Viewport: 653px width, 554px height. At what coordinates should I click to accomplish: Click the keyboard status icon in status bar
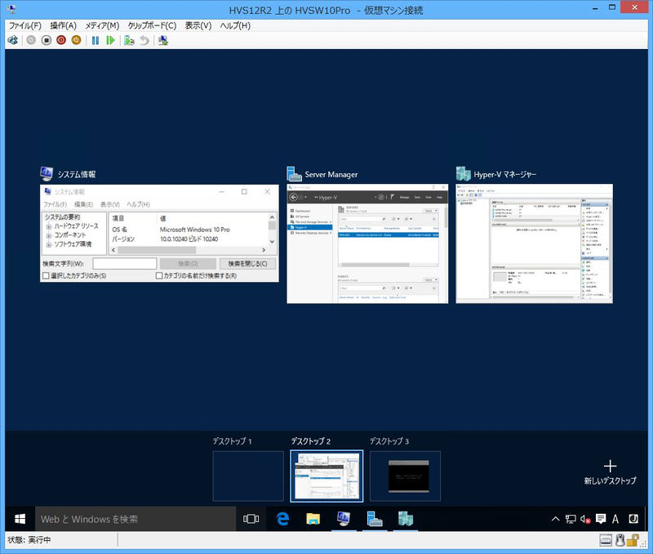click(606, 541)
